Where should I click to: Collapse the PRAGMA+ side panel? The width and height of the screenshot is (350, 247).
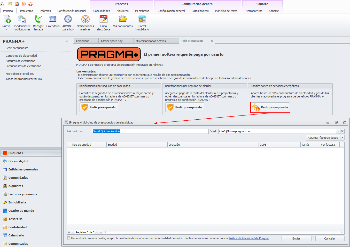(x=67, y=41)
